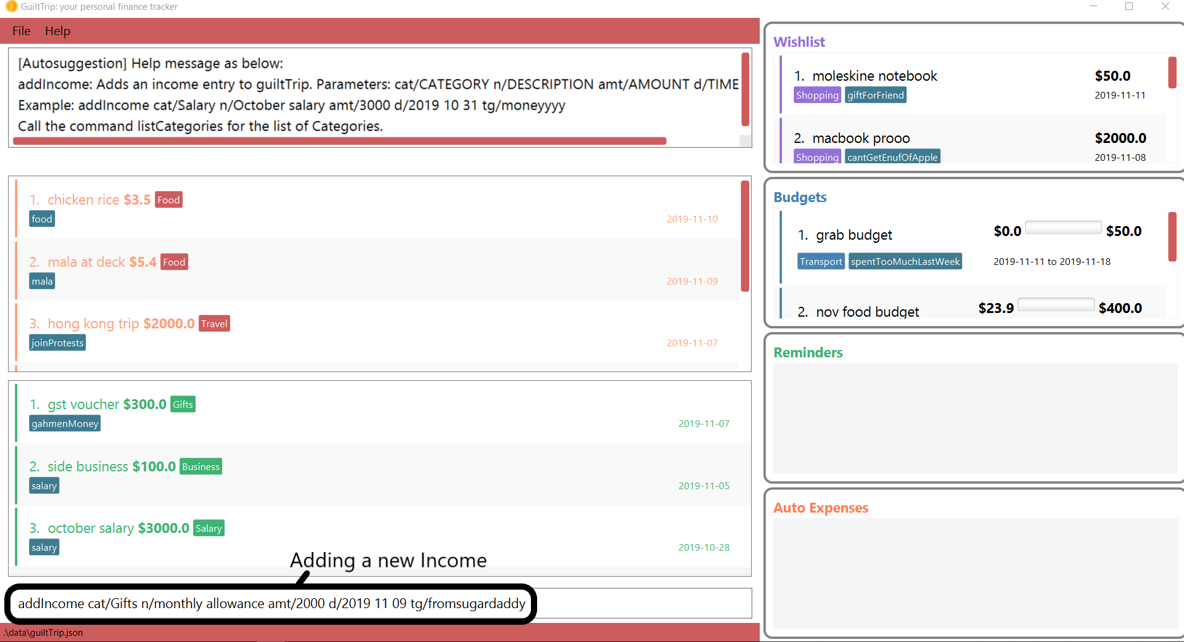Select the october salary income entry

pyautogui.click(x=382, y=537)
